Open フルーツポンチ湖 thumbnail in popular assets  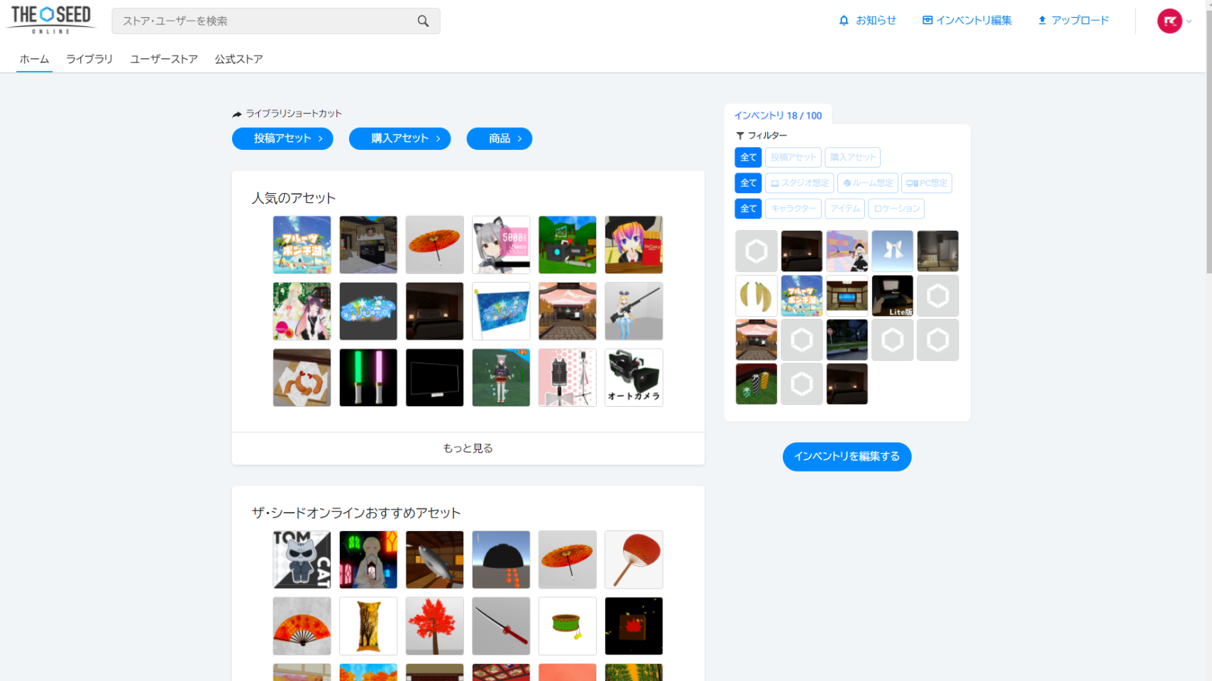point(302,245)
